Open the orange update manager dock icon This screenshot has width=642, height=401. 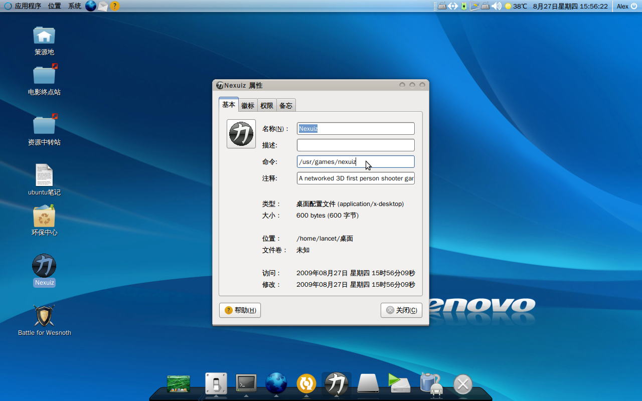point(306,384)
